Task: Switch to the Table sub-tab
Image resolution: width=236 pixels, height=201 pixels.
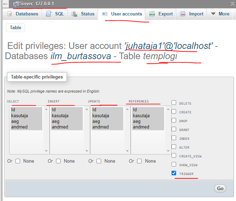Action: coord(15,27)
